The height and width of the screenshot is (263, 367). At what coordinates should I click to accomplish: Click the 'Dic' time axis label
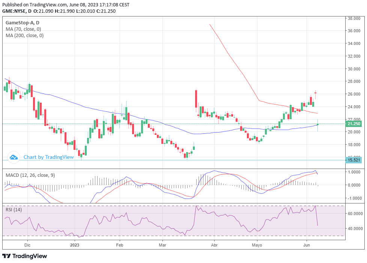(27, 245)
